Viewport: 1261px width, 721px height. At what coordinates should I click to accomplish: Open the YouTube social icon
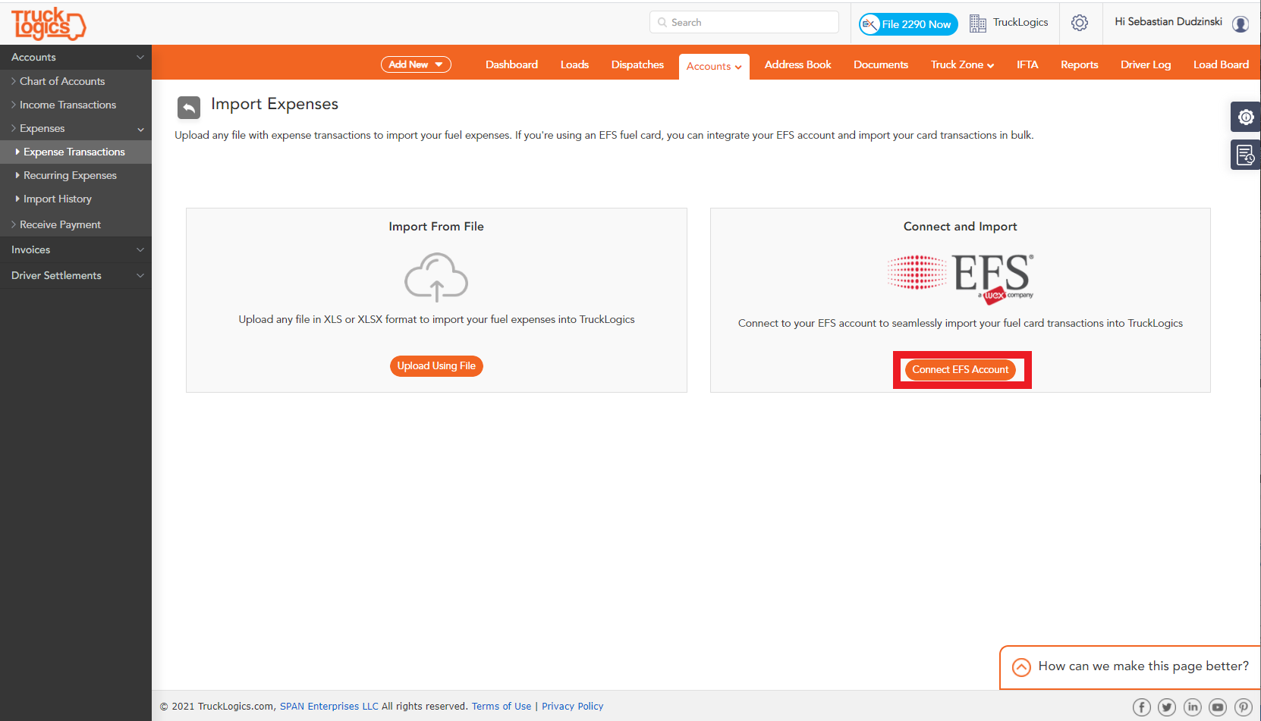1218,707
